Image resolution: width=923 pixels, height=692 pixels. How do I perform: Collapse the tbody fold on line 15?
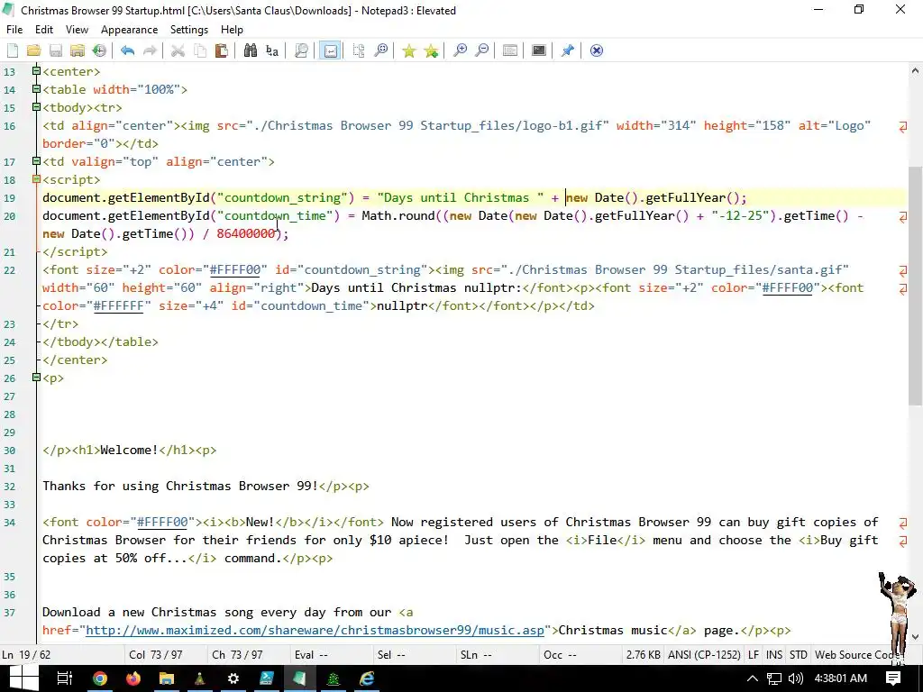(36, 106)
